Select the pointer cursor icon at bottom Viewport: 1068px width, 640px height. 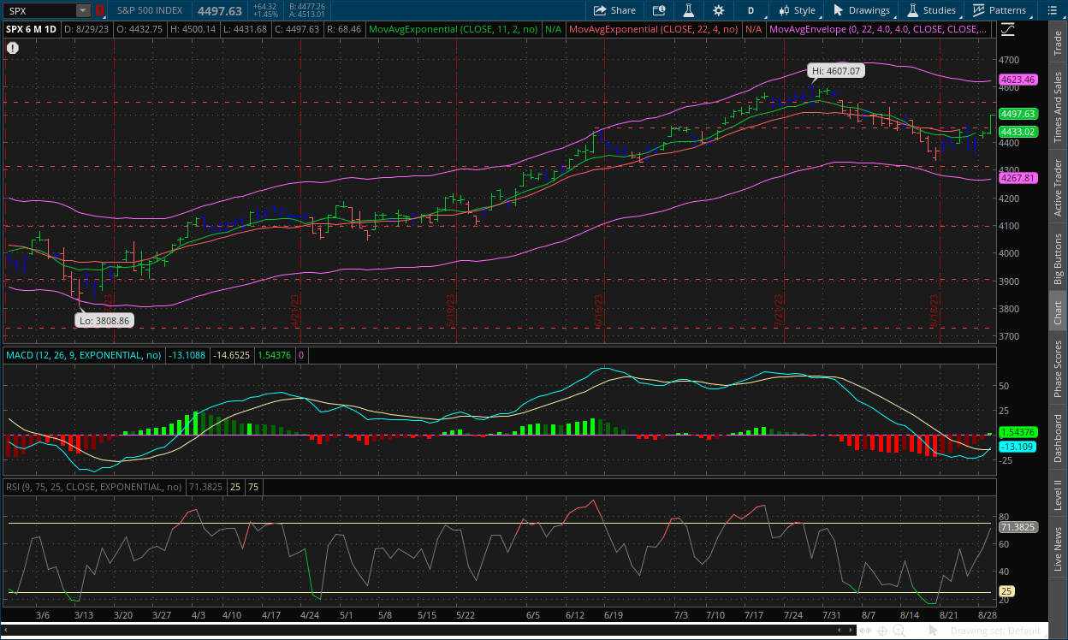click(933, 631)
